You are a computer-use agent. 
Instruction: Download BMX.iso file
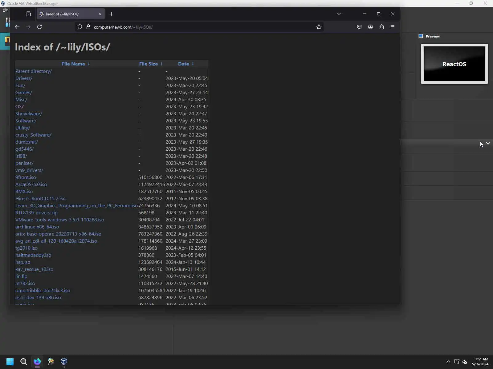pos(24,192)
